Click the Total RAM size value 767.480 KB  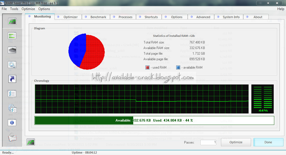197,42
